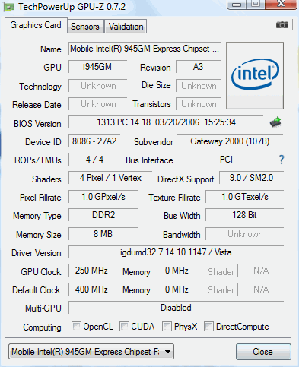
Task: Click the Multi-GPU field showing Disabled
Action: click(176, 308)
